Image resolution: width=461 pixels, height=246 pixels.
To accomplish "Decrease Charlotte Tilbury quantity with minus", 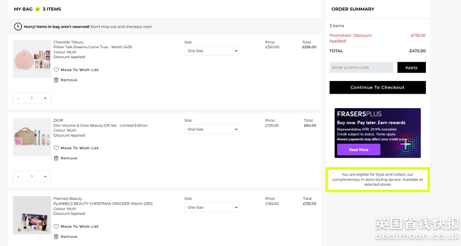I will [18, 98].
